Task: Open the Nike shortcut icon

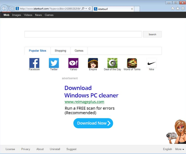Action: 151,63
